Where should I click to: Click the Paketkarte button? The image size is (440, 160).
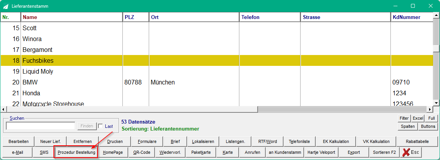[x=201, y=152]
